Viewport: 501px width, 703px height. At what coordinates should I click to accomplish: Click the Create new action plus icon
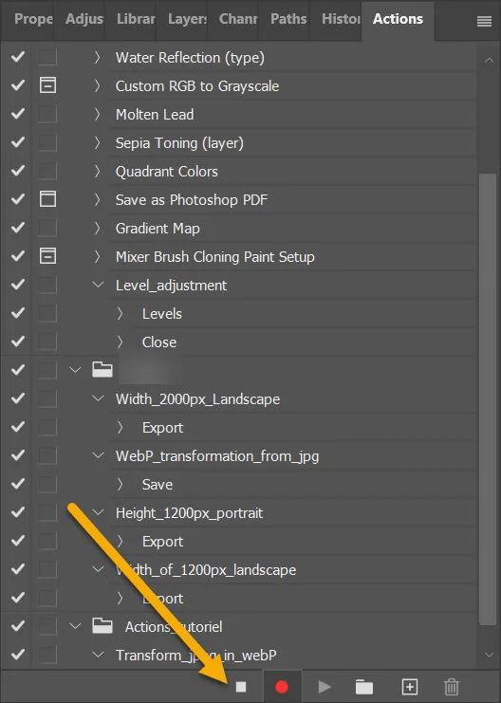[x=410, y=687]
